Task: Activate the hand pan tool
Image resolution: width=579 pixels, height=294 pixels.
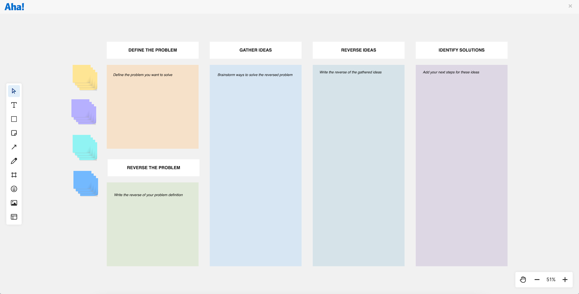Action: click(523, 280)
